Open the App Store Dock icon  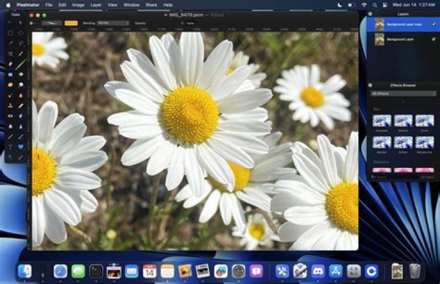pos(336,271)
